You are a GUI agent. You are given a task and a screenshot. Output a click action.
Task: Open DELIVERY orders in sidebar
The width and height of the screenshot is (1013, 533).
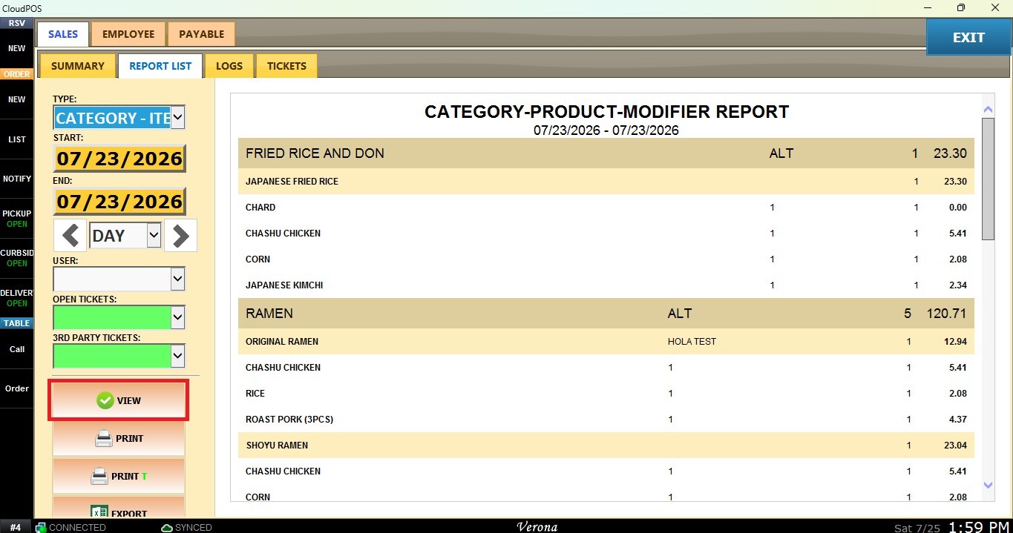pos(16,298)
